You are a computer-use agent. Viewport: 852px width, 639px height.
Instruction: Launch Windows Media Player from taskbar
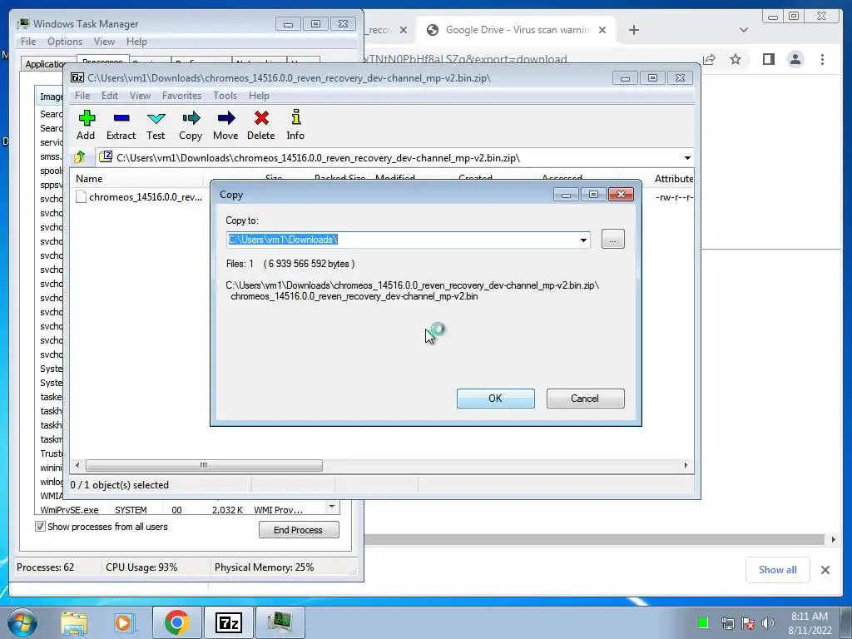[x=124, y=622]
